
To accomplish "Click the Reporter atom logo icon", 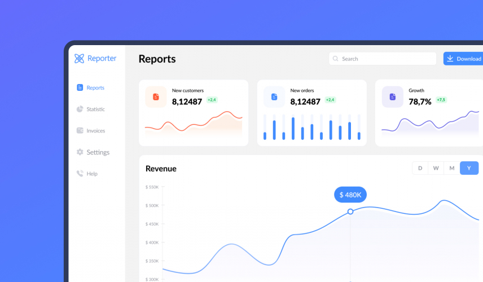I will [x=79, y=58].
